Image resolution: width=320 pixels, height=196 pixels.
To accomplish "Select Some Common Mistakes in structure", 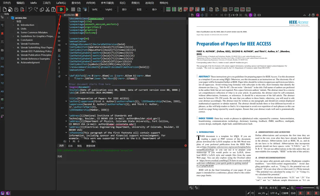I will point(34,32).
